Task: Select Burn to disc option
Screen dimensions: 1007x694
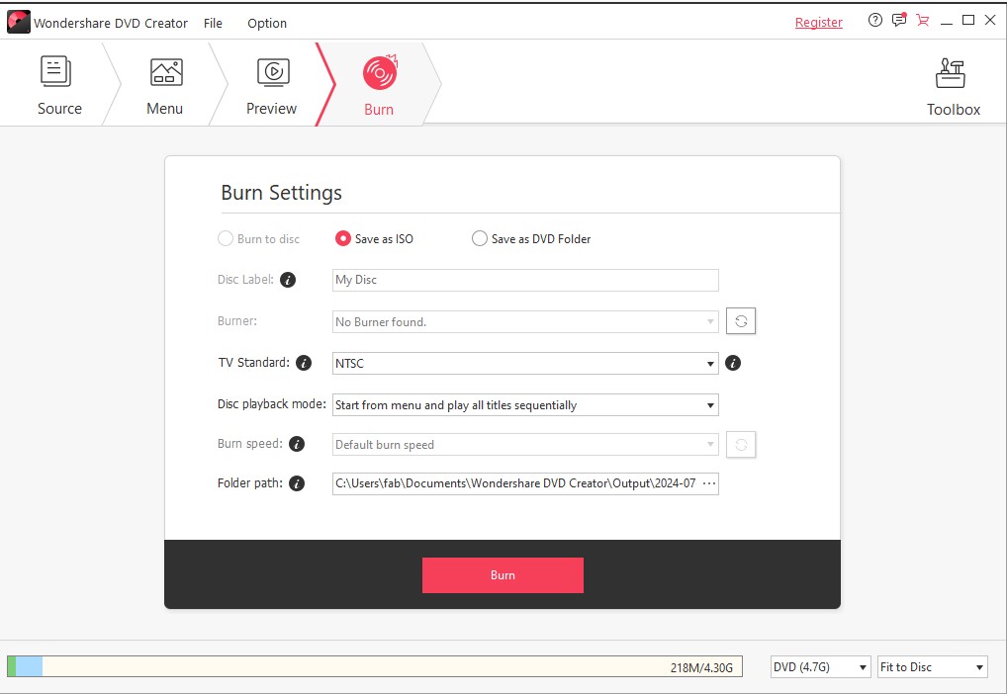Action: click(x=226, y=238)
